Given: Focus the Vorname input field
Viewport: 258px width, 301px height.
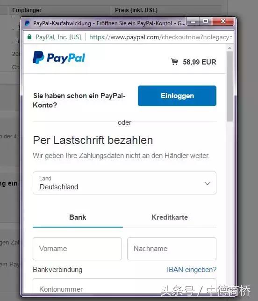Looking at the screenshot, I should [x=77, y=249].
